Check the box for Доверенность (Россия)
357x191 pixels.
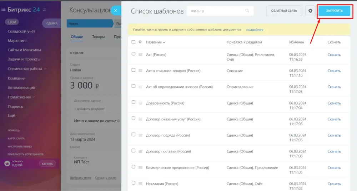click(134, 102)
